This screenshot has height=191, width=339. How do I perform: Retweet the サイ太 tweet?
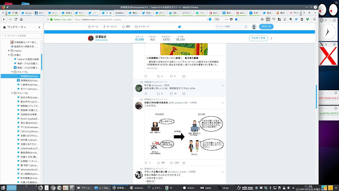point(158,94)
